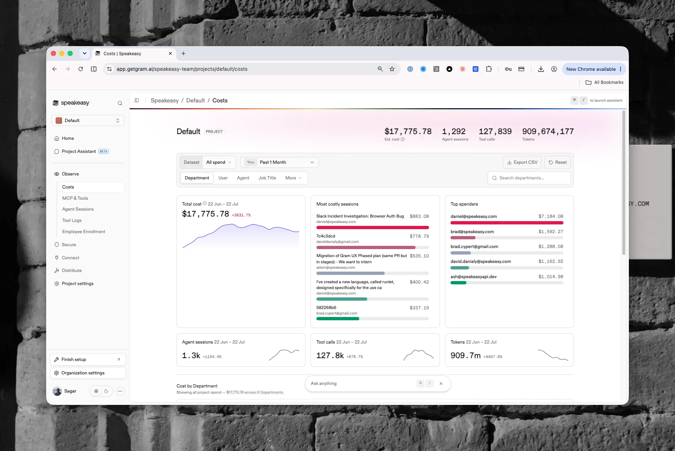The height and width of the screenshot is (451, 675).
Task: Expand the More grouping dropdown
Action: tap(294, 178)
